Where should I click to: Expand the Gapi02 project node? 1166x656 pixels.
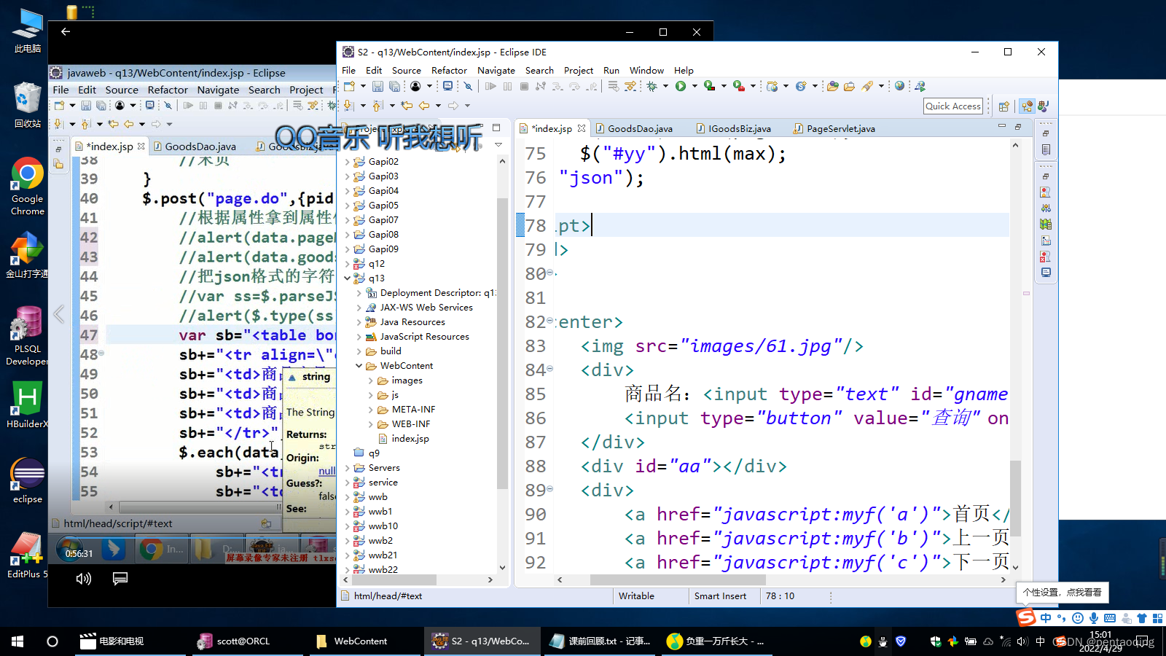(347, 162)
